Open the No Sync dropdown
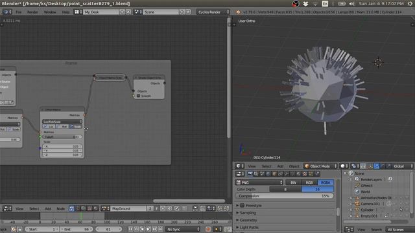 click(183, 229)
